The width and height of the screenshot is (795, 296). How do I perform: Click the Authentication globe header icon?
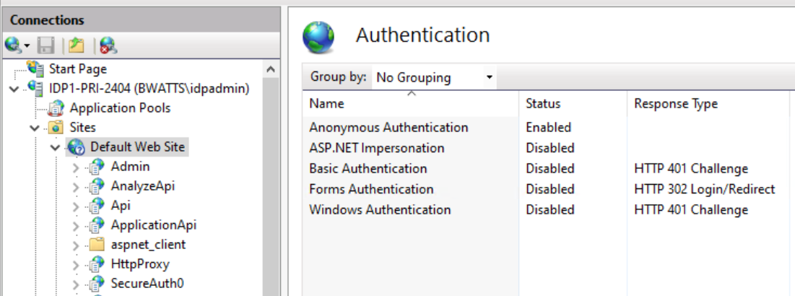(x=318, y=37)
